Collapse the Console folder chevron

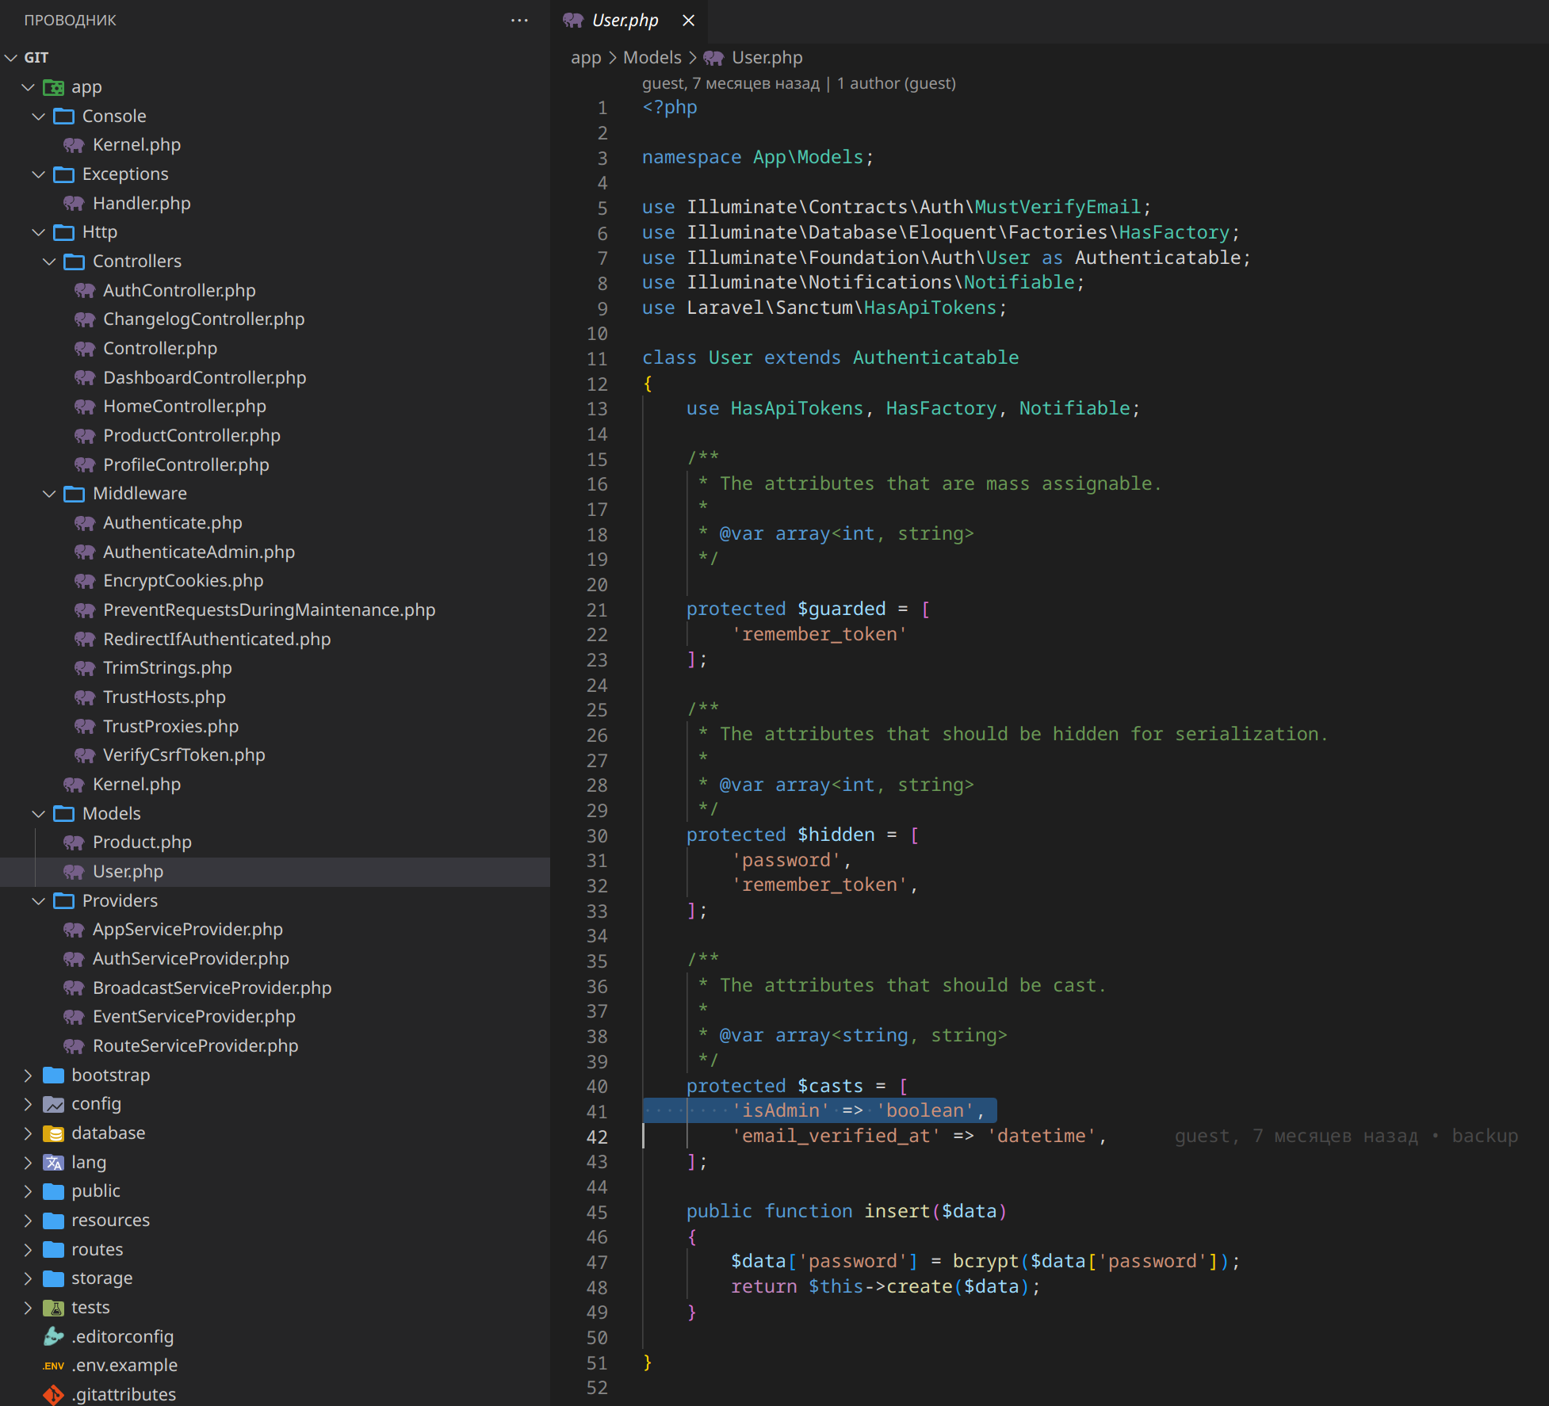click(39, 117)
